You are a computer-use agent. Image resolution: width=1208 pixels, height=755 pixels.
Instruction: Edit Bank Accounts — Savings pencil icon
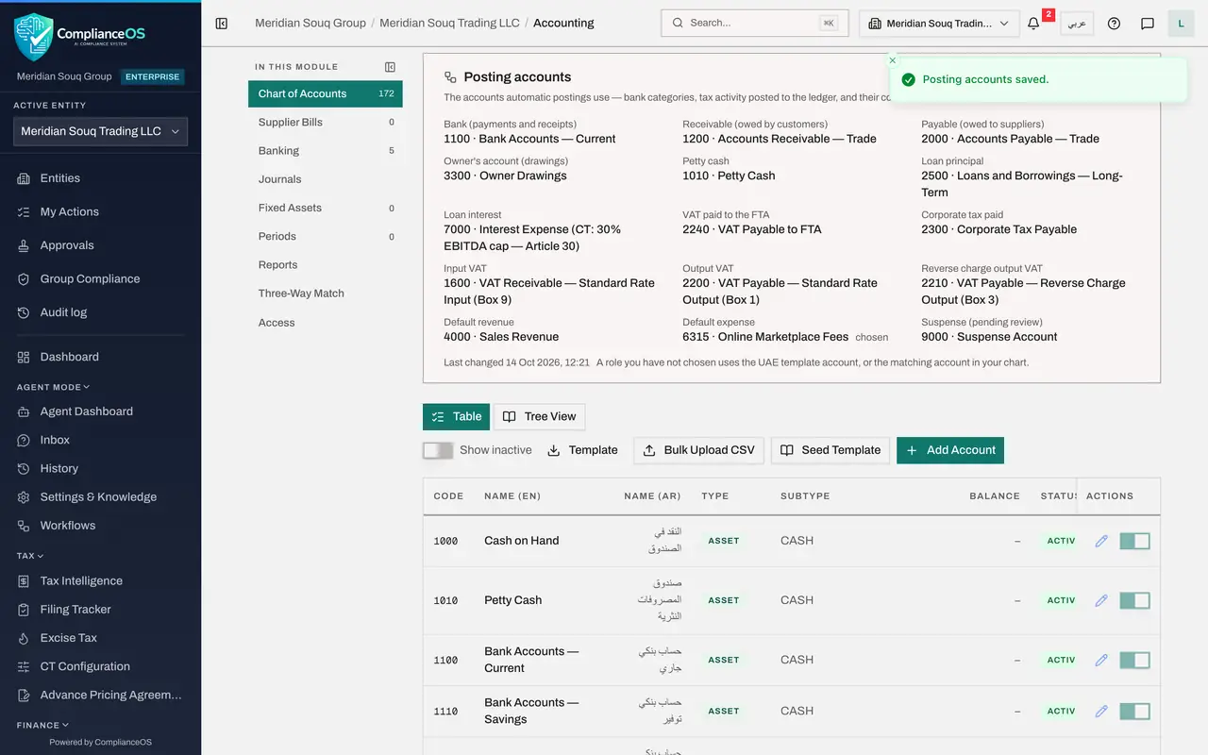click(x=1101, y=711)
